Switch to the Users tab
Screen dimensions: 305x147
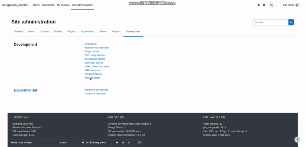(x=31, y=32)
